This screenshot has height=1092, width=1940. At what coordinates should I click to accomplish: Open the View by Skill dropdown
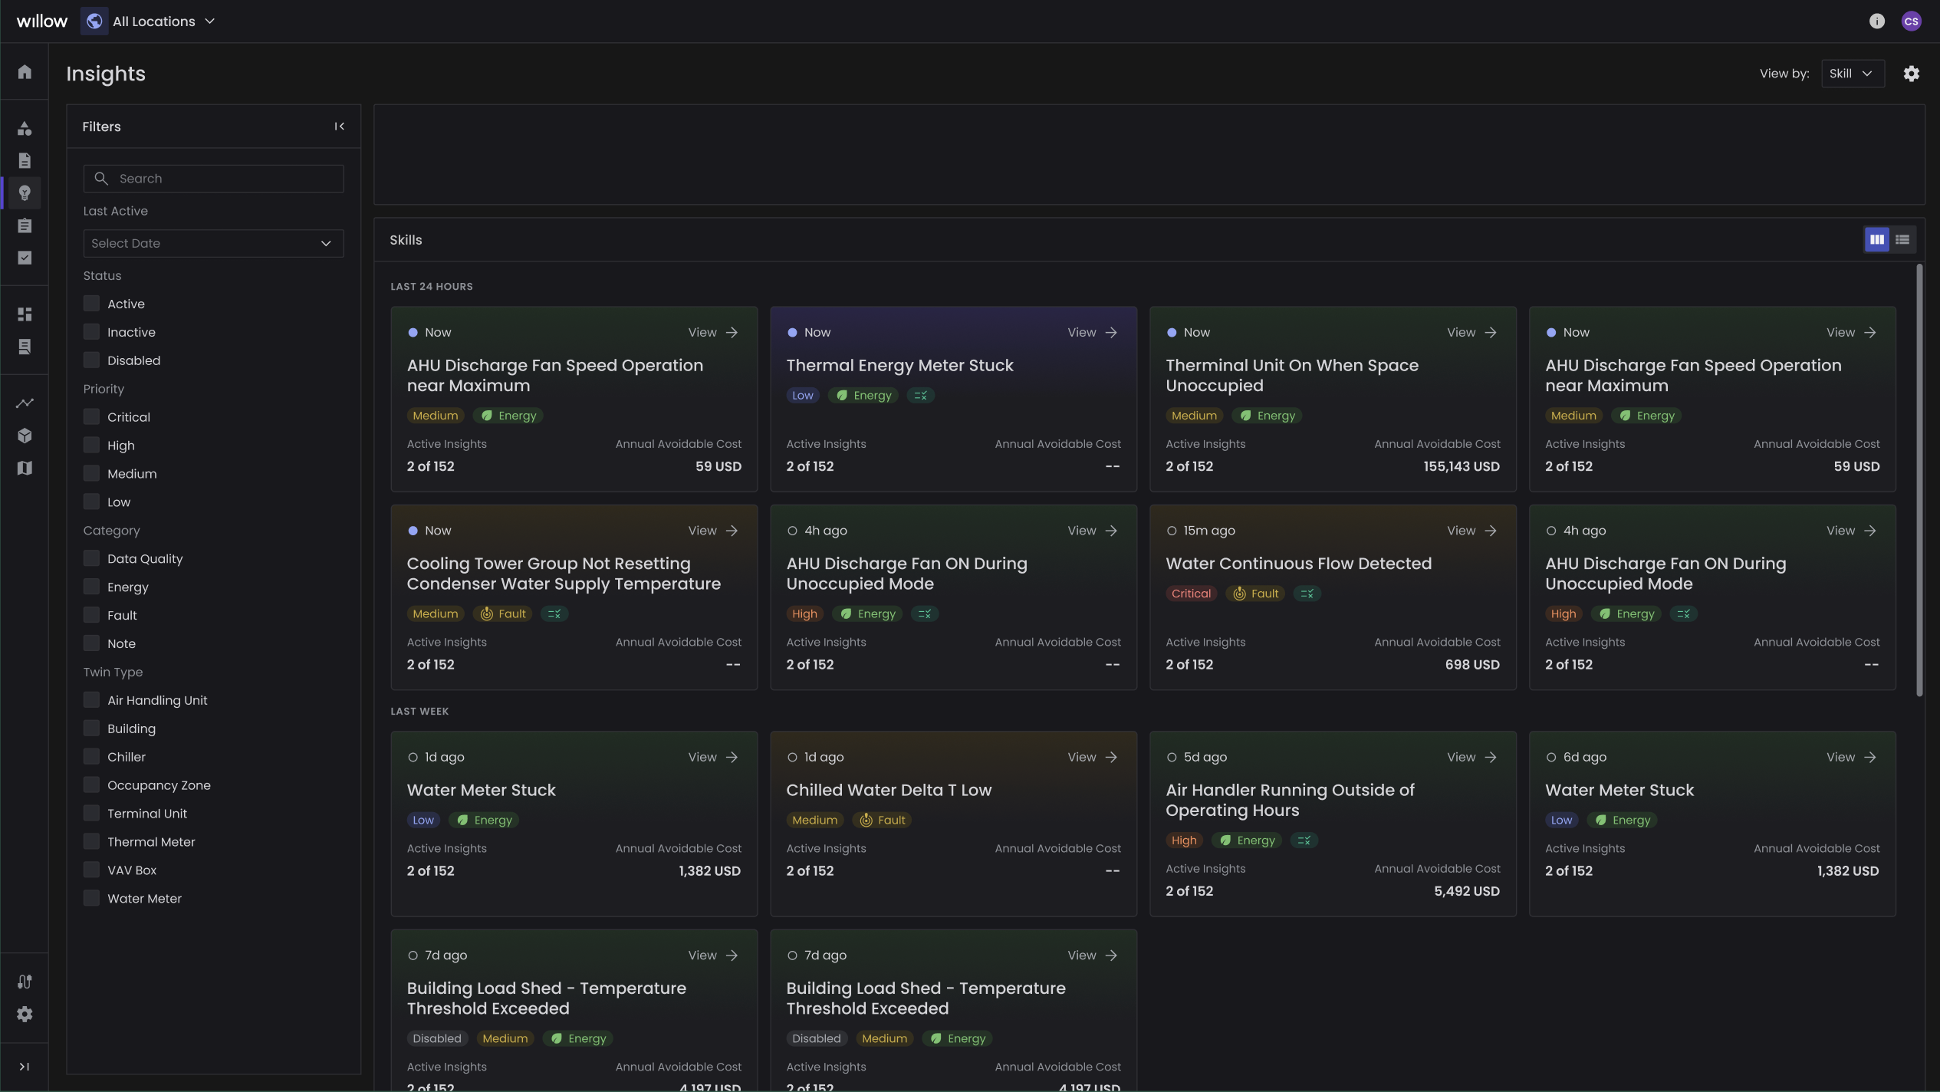[x=1853, y=73]
